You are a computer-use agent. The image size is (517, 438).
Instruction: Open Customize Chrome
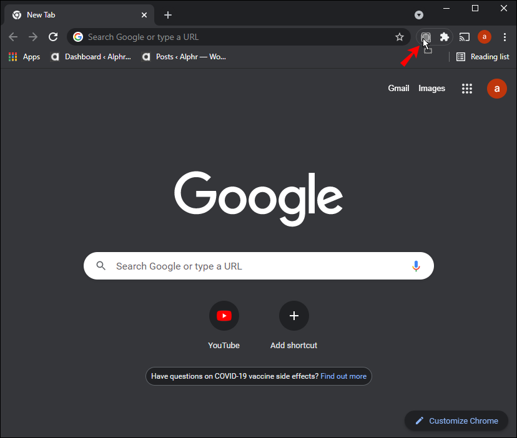tap(456, 421)
